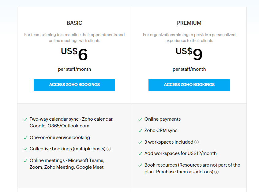Click checkmark beside Two-way calendar sync
259x192 pixels.
coord(25,119)
